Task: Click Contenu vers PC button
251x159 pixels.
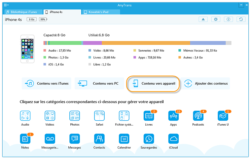Action: coord(99,84)
